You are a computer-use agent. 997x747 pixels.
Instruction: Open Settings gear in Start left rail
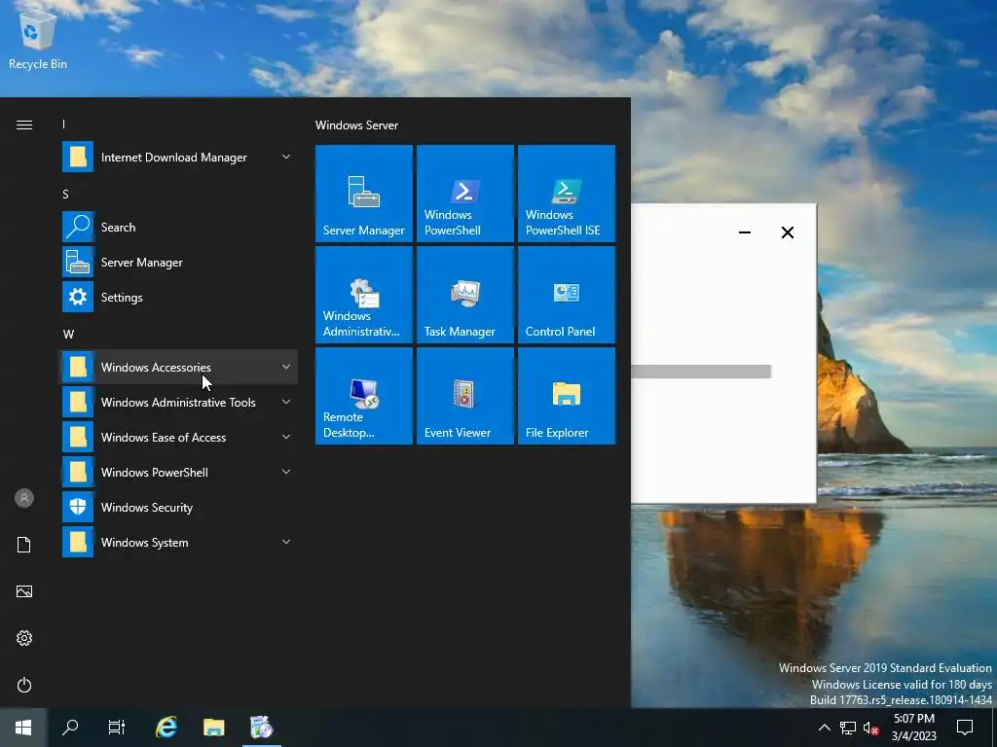[24, 638]
